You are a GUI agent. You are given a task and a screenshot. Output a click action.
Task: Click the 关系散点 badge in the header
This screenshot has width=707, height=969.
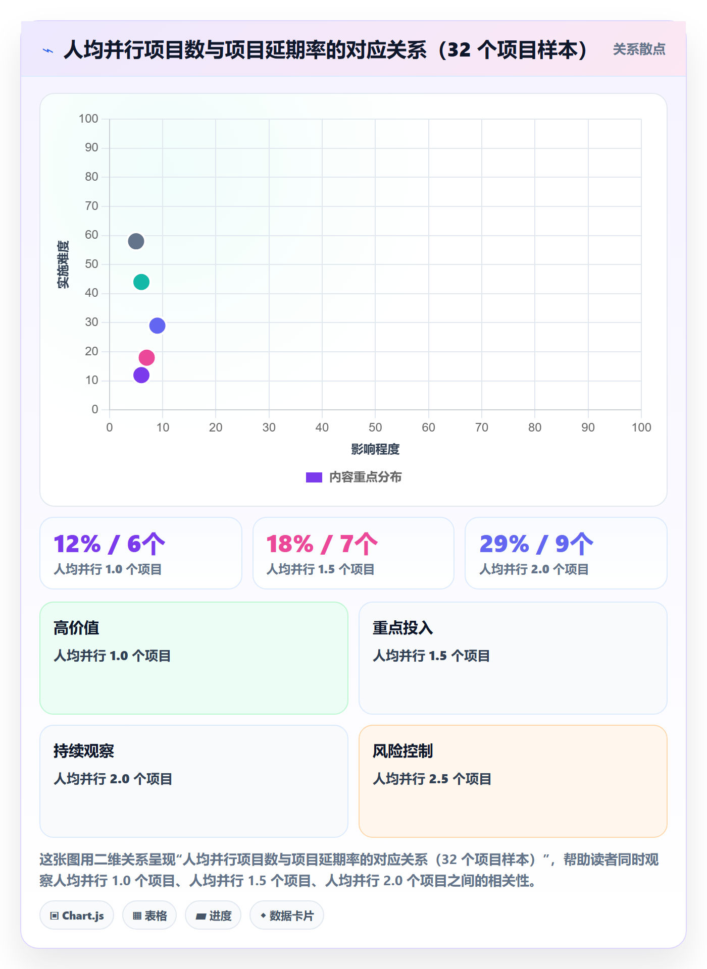[639, 49]
